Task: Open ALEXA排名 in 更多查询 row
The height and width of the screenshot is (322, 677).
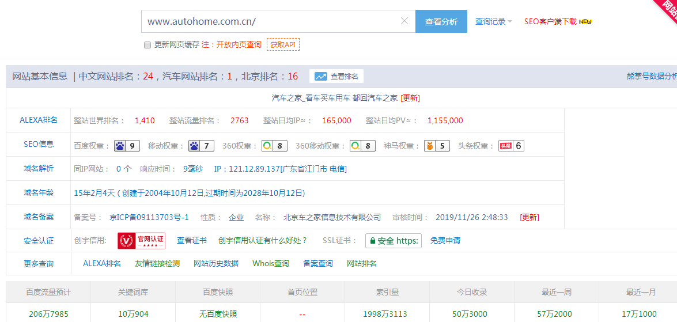Action: click(x=102, y=263)
